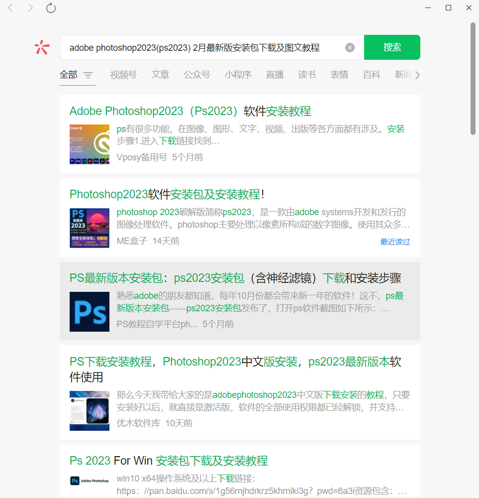Open Photoshop2023软件安装包及安装教程 result title

click(167, 194)
